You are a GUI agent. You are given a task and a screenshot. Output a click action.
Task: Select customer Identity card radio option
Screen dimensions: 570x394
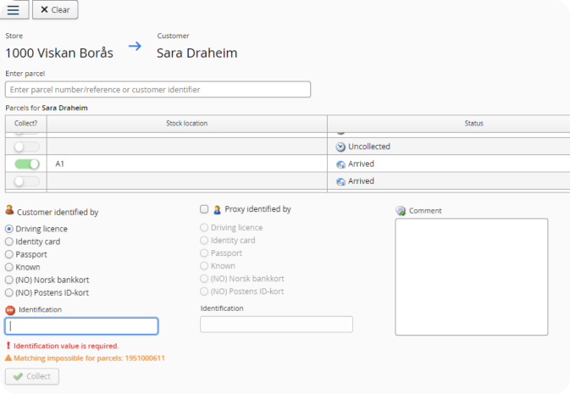pos(9,241)
